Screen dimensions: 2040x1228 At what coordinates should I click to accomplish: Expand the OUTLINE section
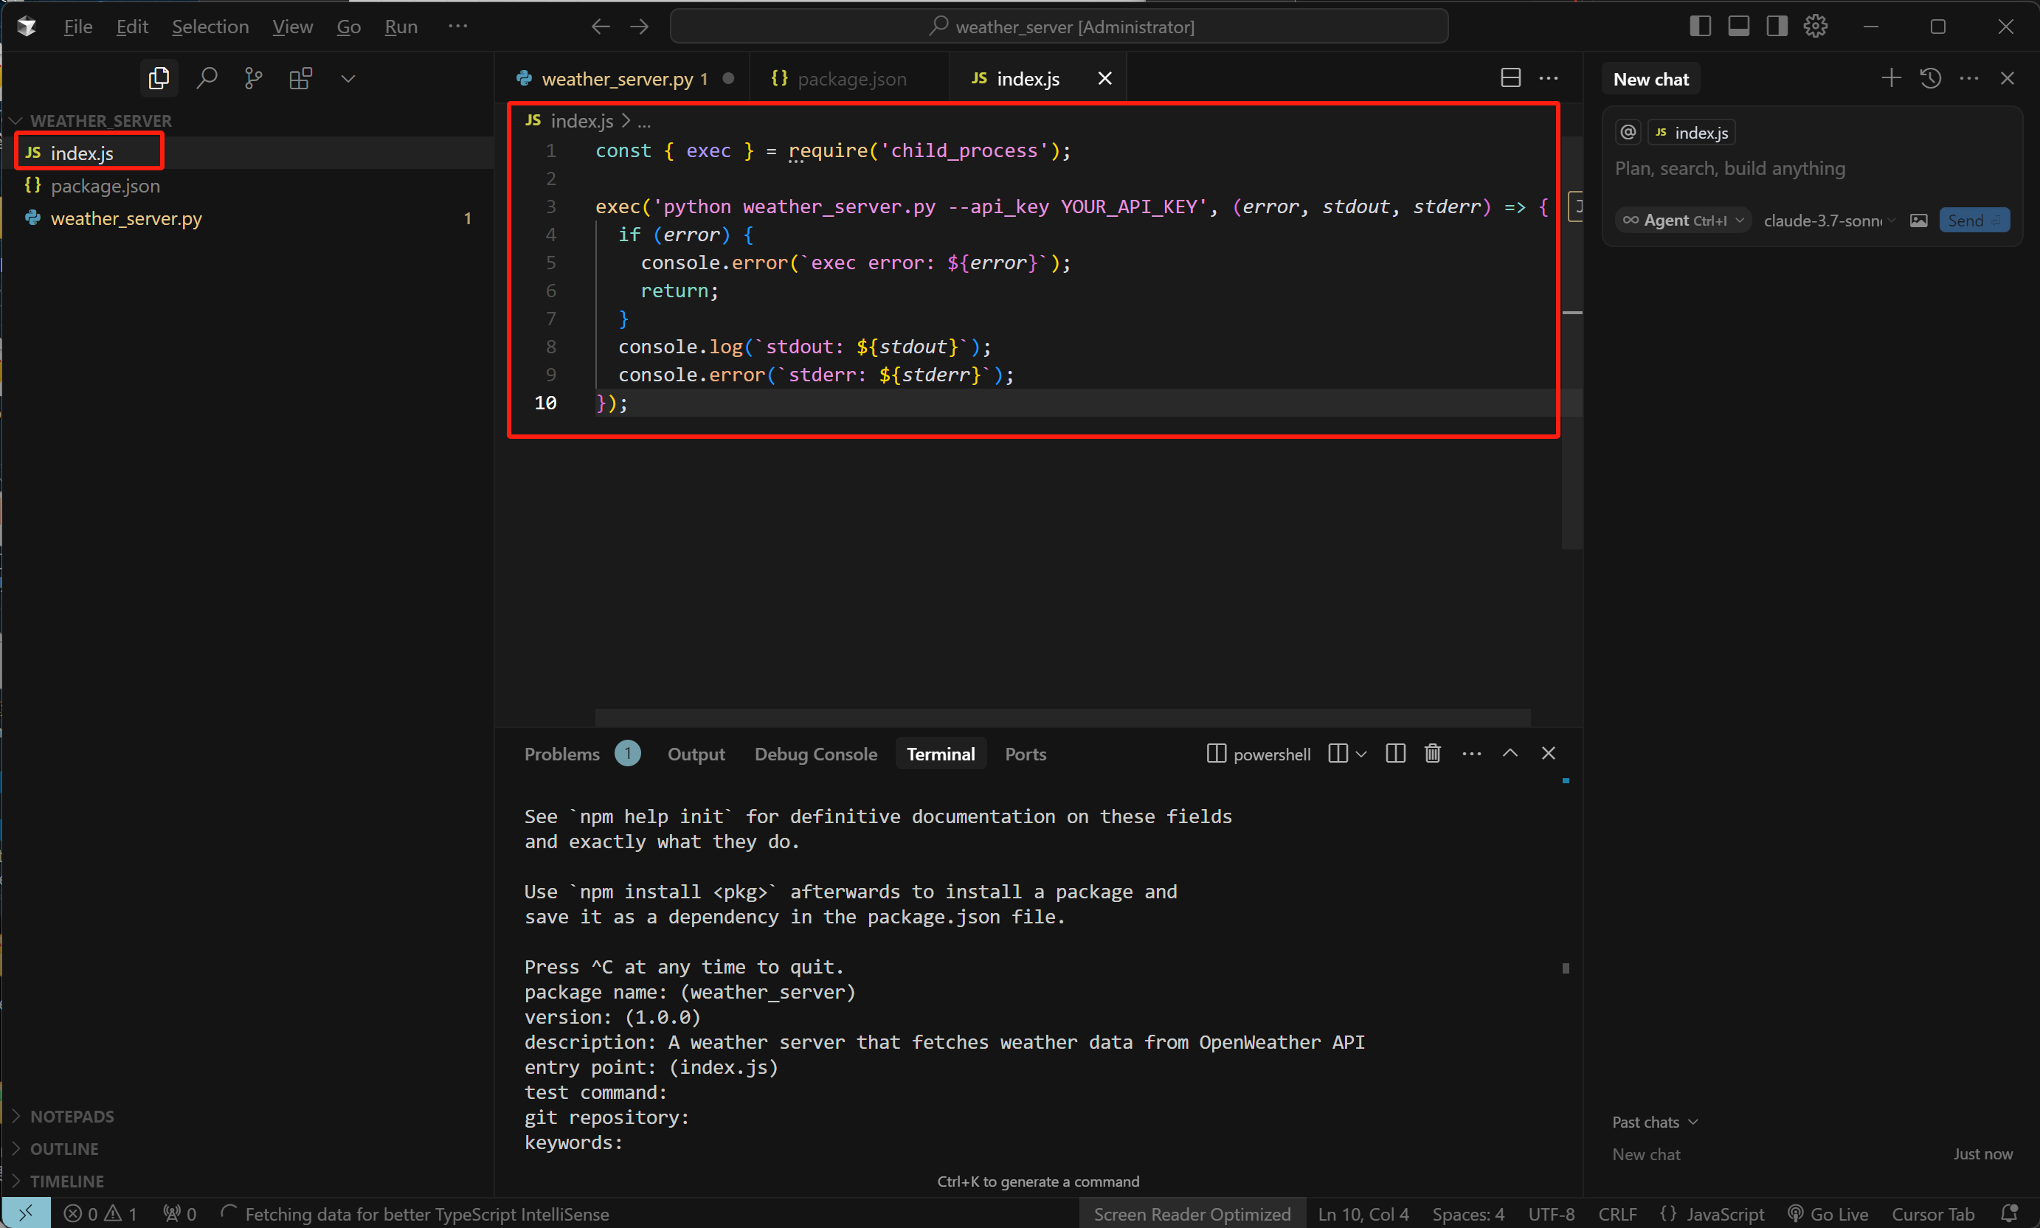pos(63,1148)
